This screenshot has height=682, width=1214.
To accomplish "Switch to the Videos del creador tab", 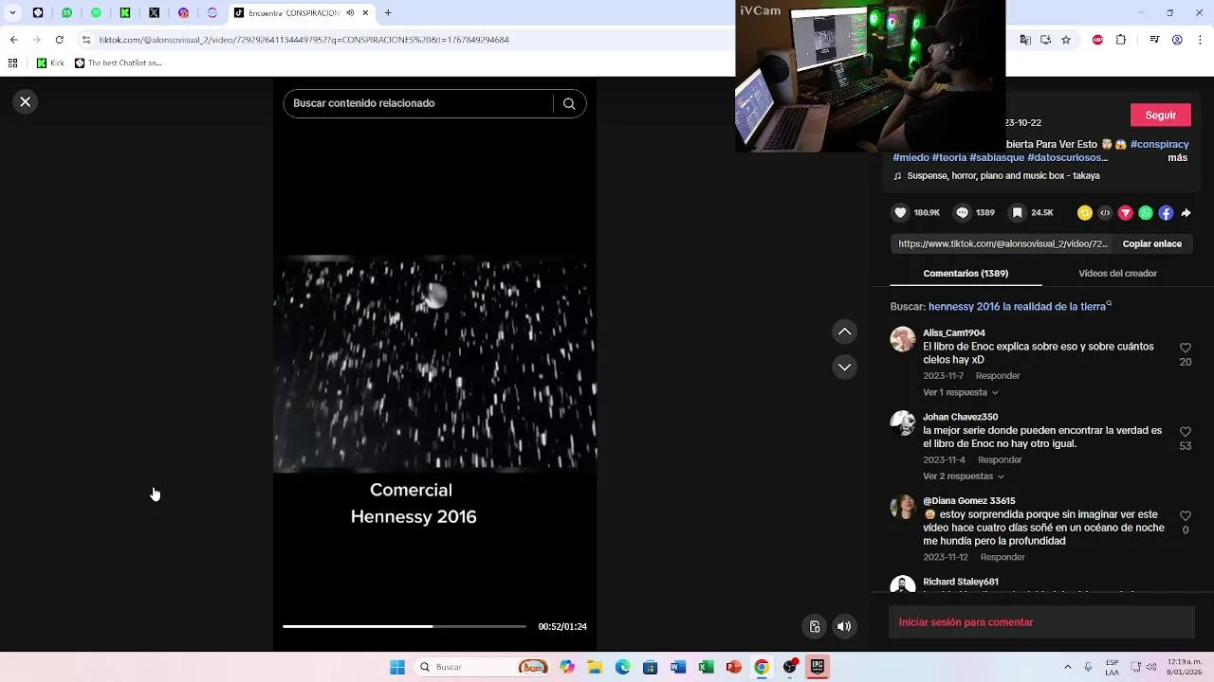I will (1117, 273).
